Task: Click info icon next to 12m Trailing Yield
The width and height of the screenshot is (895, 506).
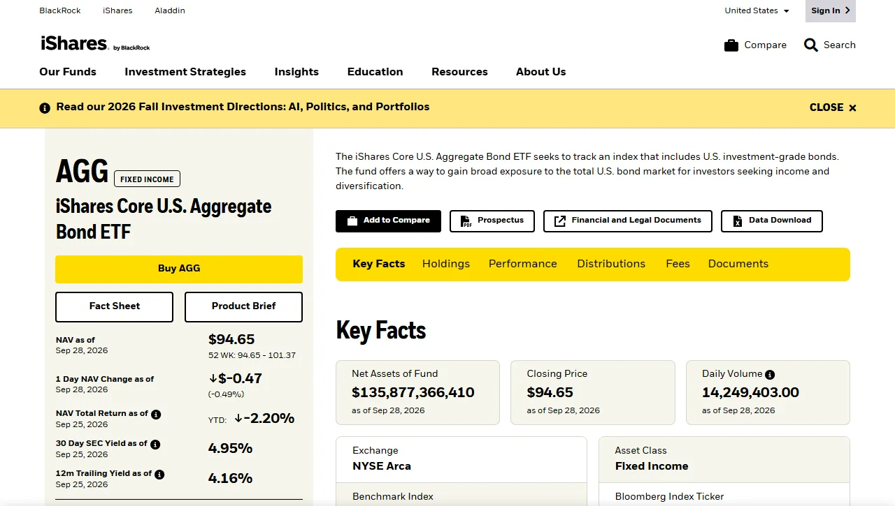Action: coord(159,474)
